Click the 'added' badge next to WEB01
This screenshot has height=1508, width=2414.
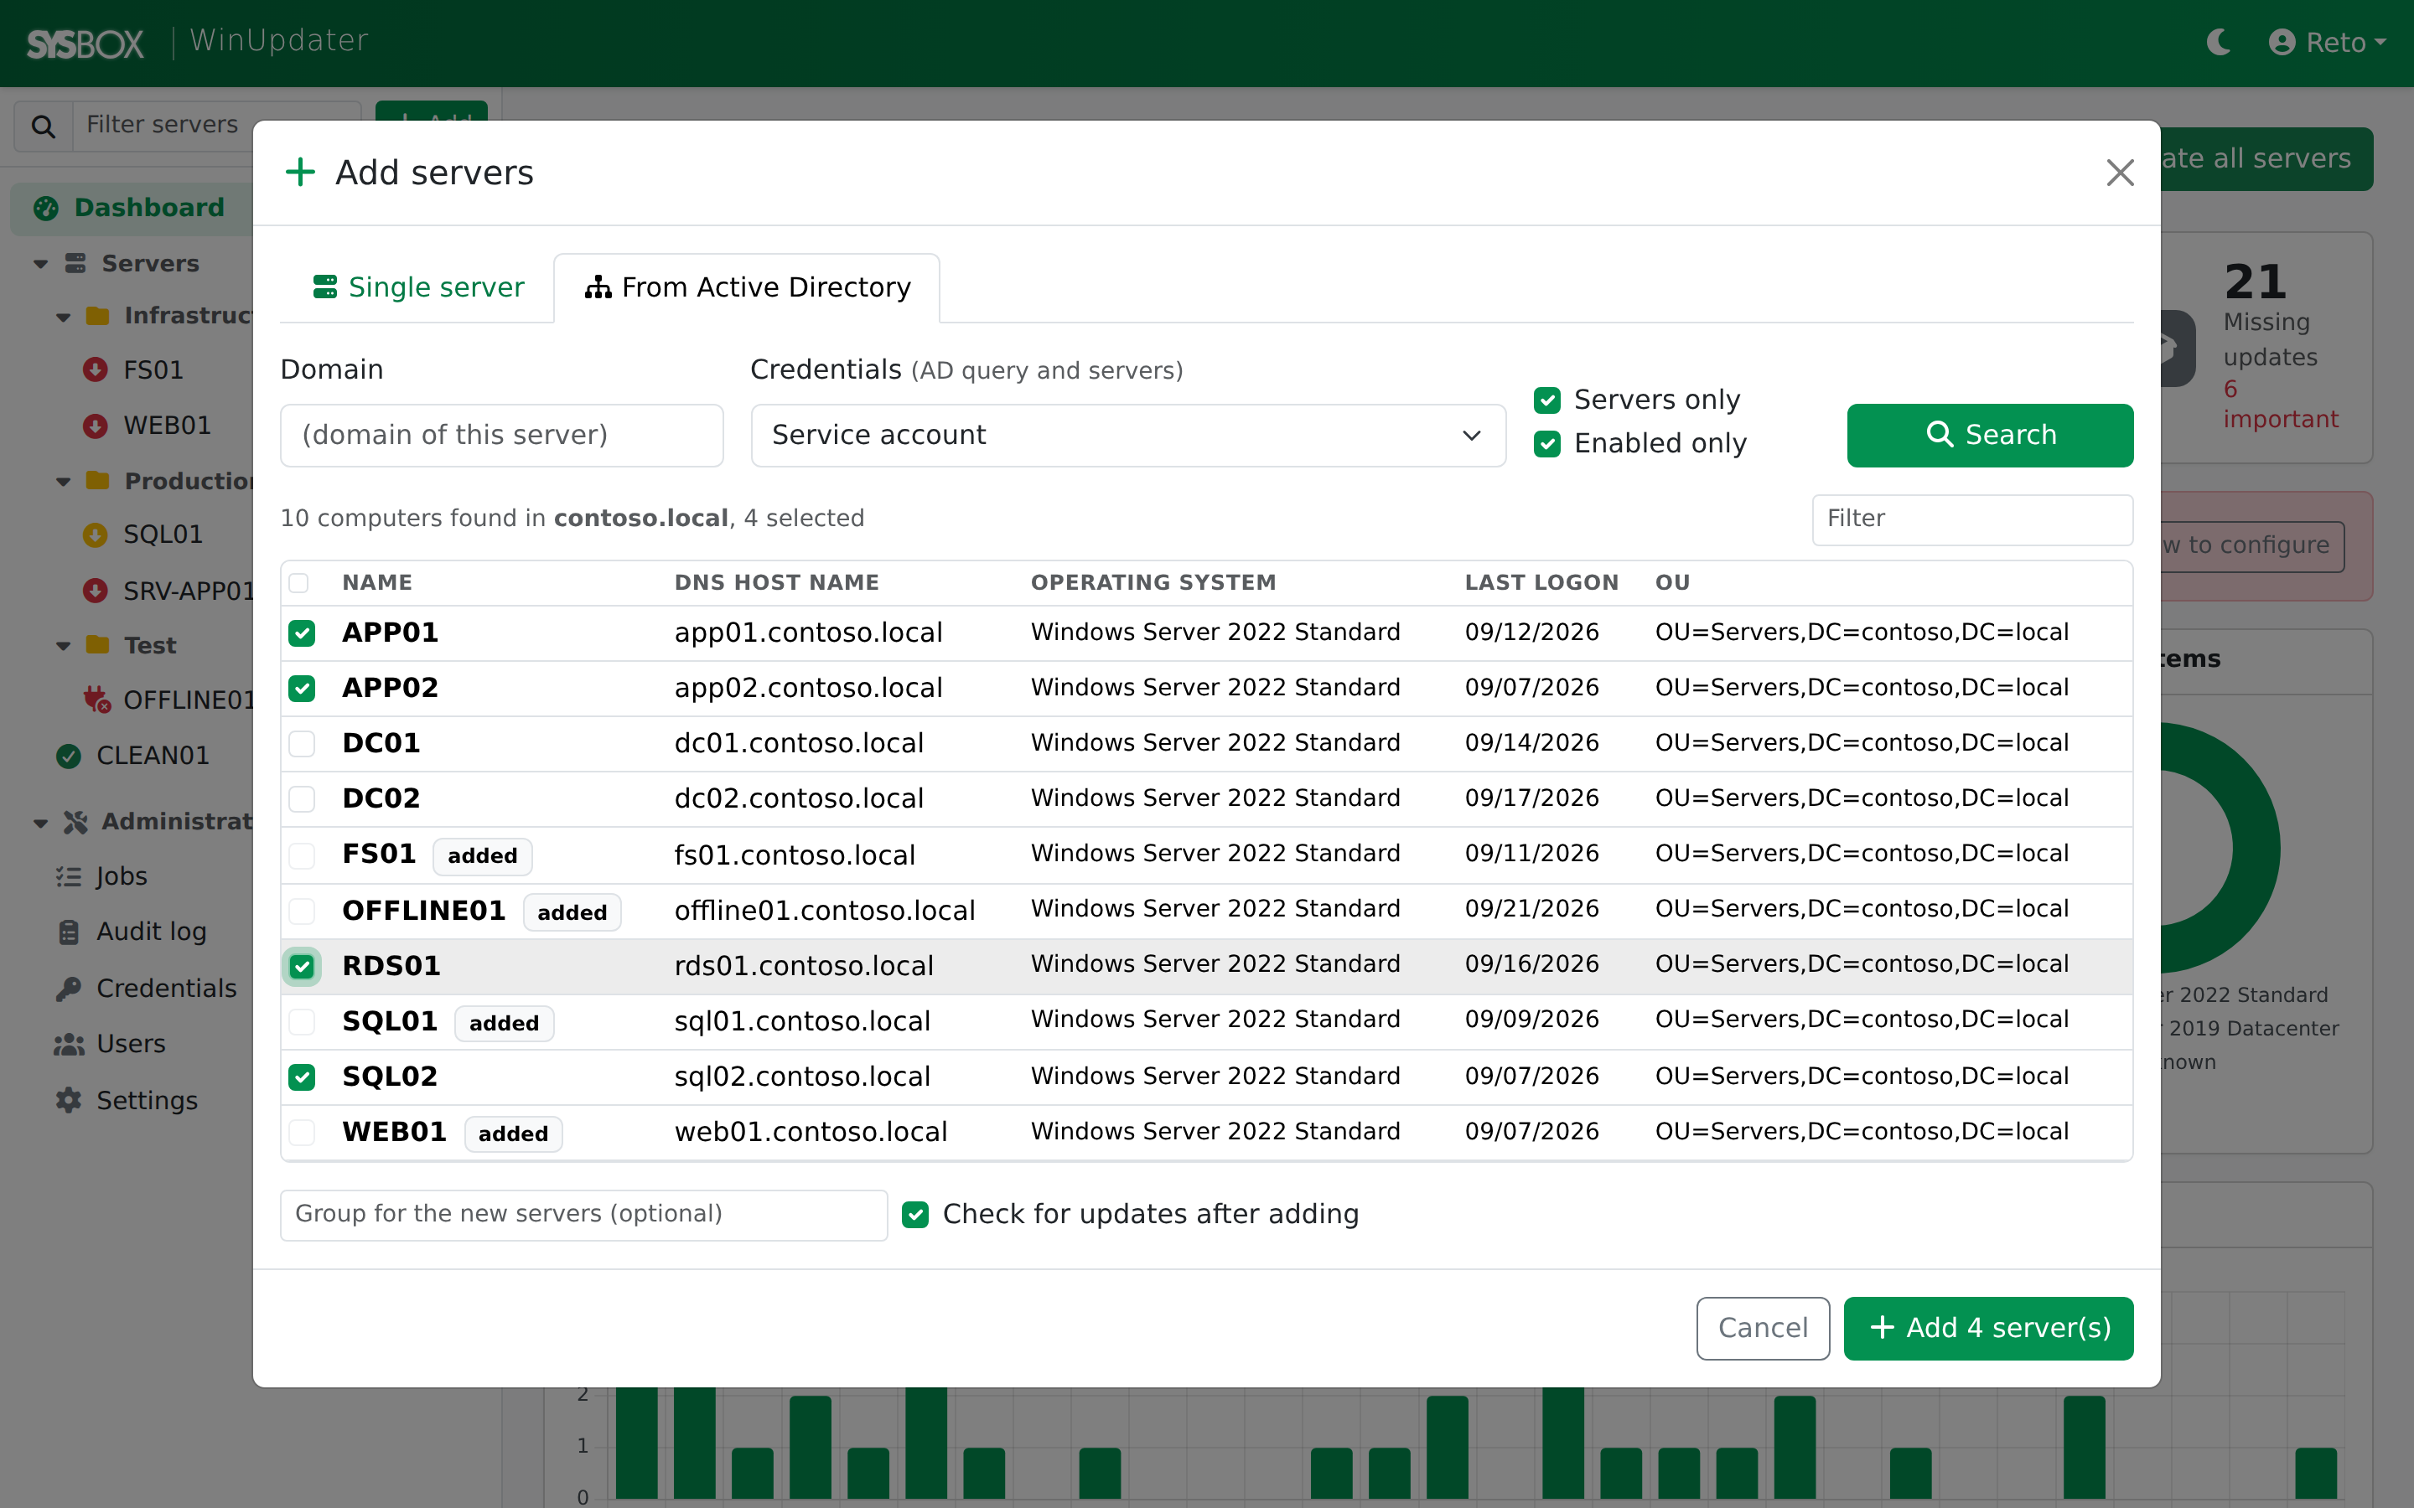pos(513,1134)
